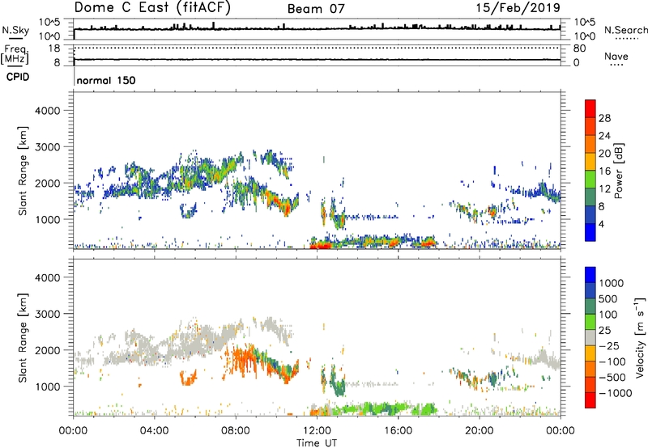
Task: Click the '28' power colorbar tick
Action: point(604,118)
